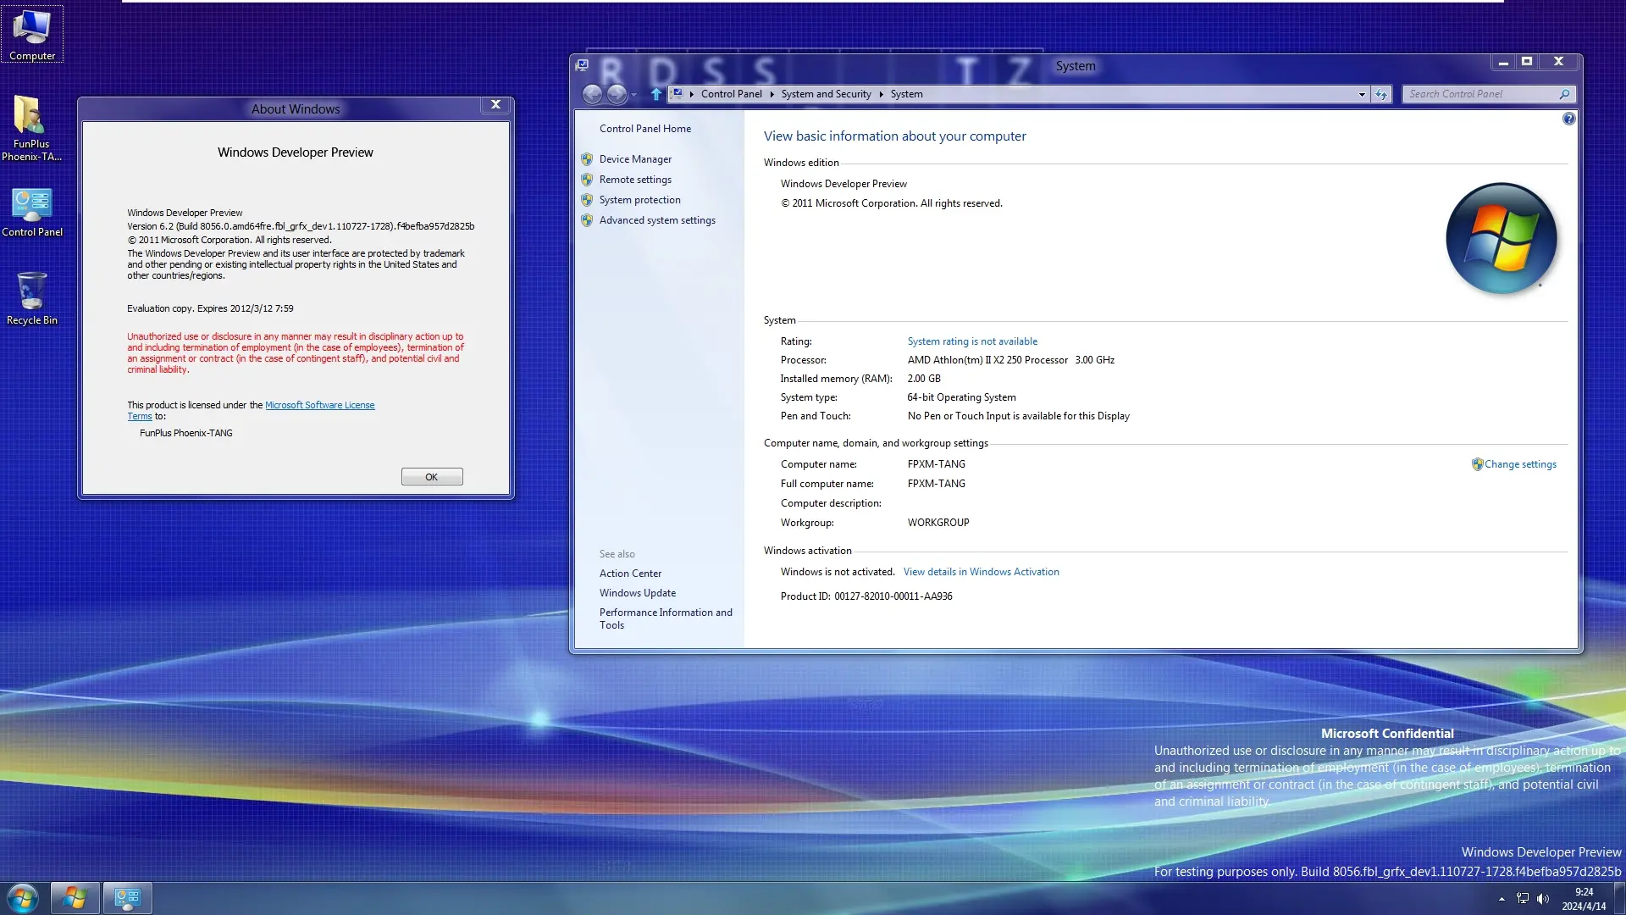
Task: Click the shield icon beside Device Manager
Action: (587, 159)
